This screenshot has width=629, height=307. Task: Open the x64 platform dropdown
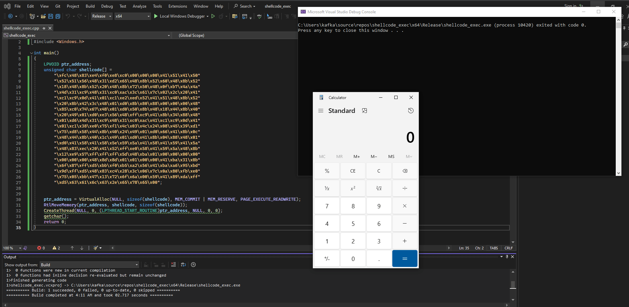132,16
